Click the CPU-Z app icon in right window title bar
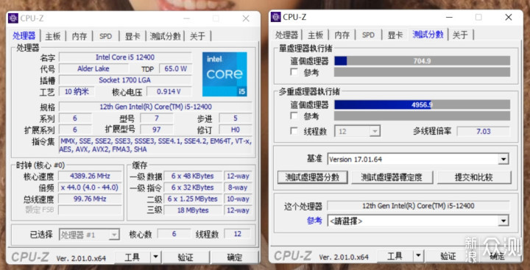 [276, 17]
